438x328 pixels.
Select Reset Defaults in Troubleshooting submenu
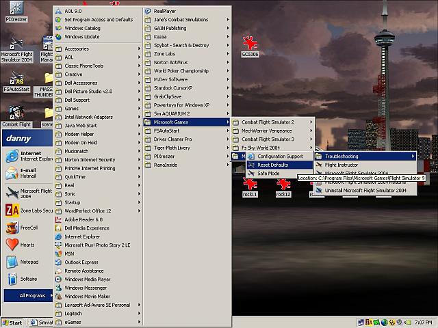click(x=272, y=165)
